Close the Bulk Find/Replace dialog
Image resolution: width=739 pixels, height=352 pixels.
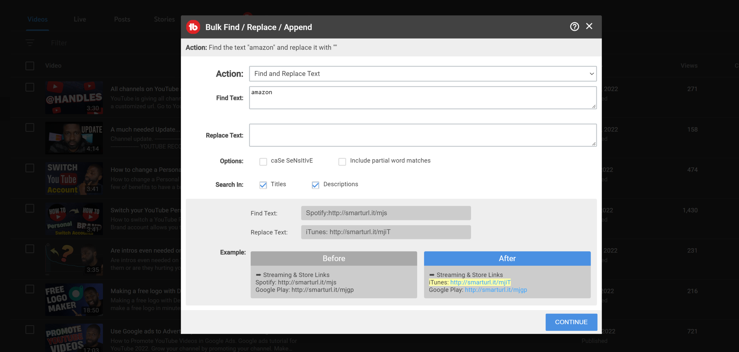click(589, 26)
